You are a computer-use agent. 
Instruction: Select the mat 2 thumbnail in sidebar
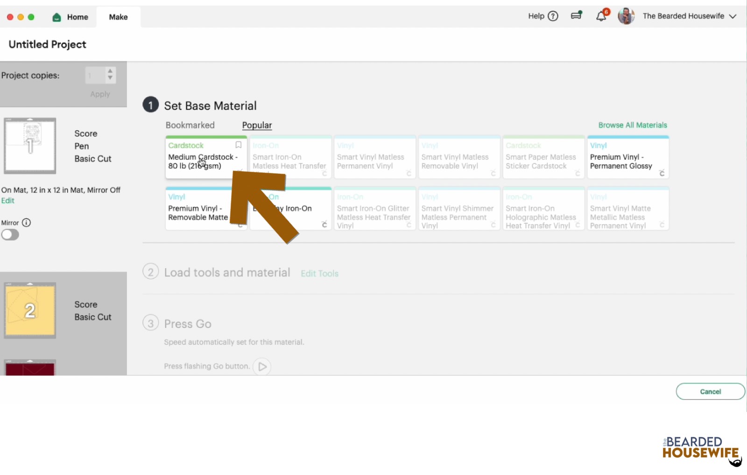pyautogui.click(x=30, y=310)
